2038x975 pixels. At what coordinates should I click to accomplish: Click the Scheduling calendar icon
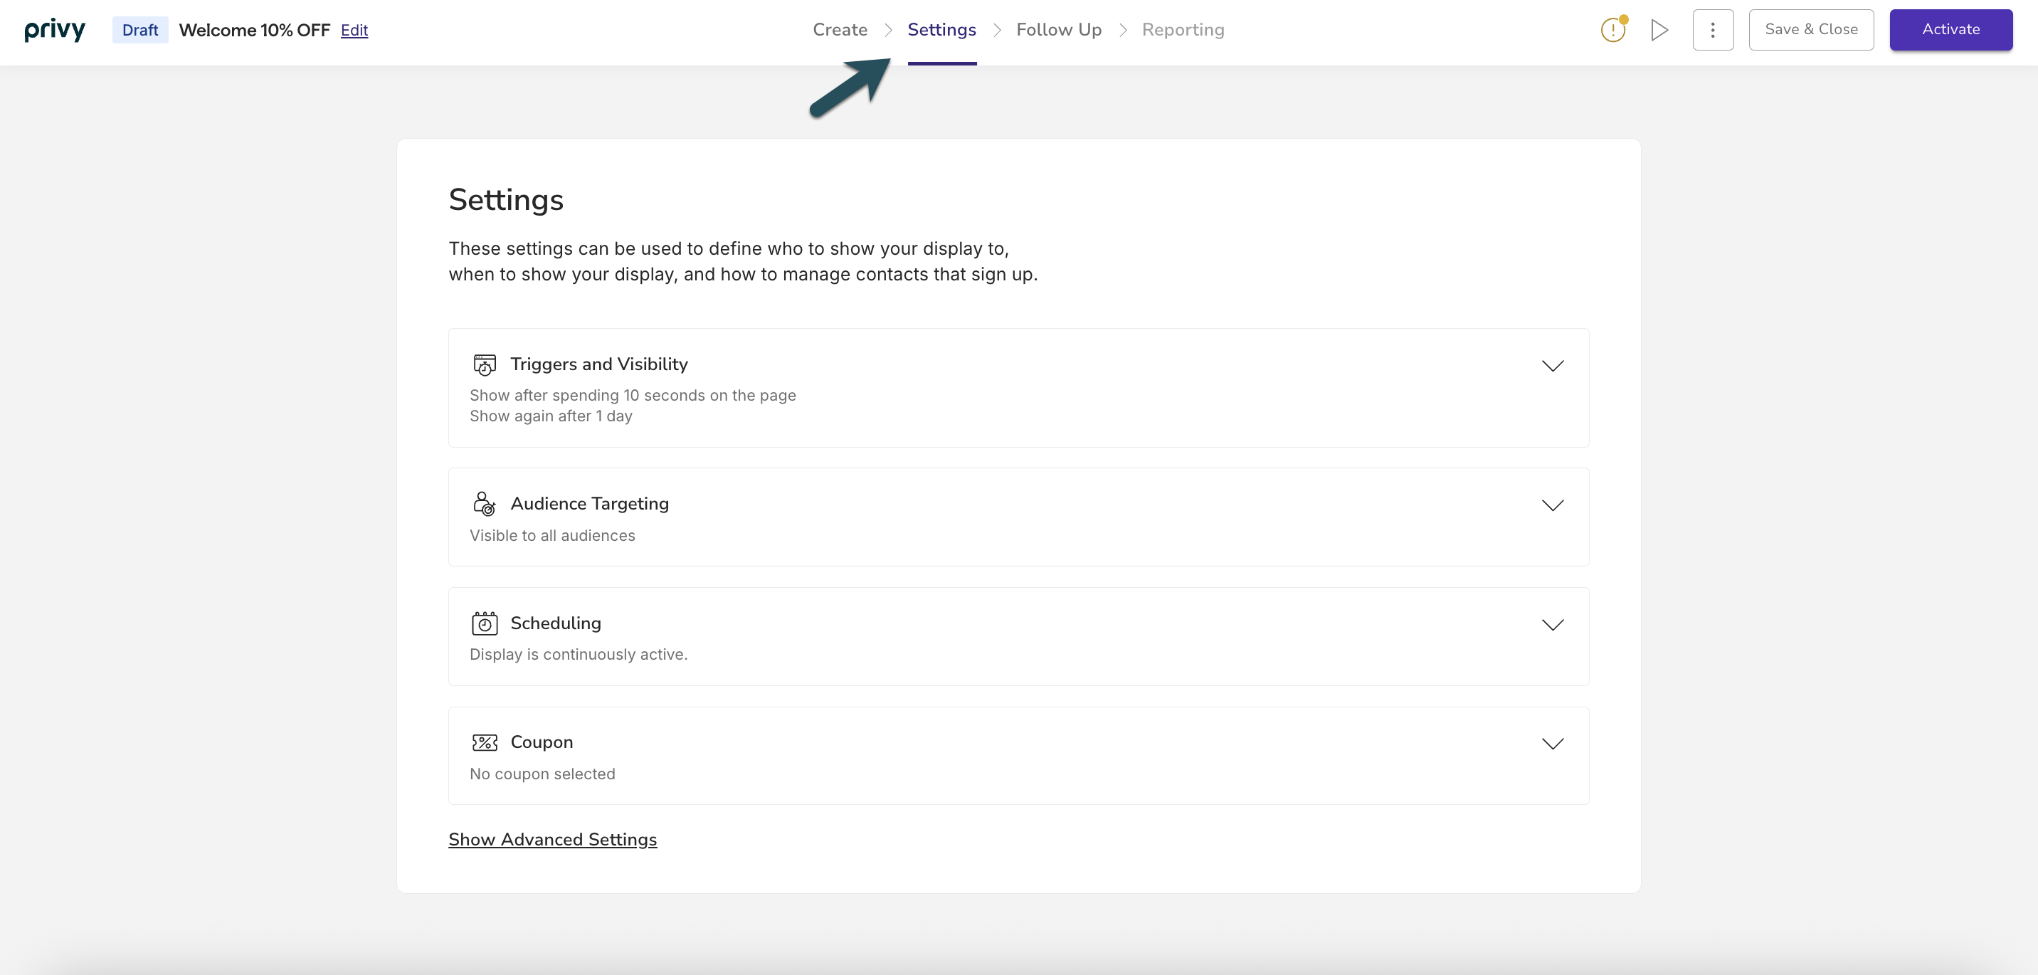pos(484,623)
